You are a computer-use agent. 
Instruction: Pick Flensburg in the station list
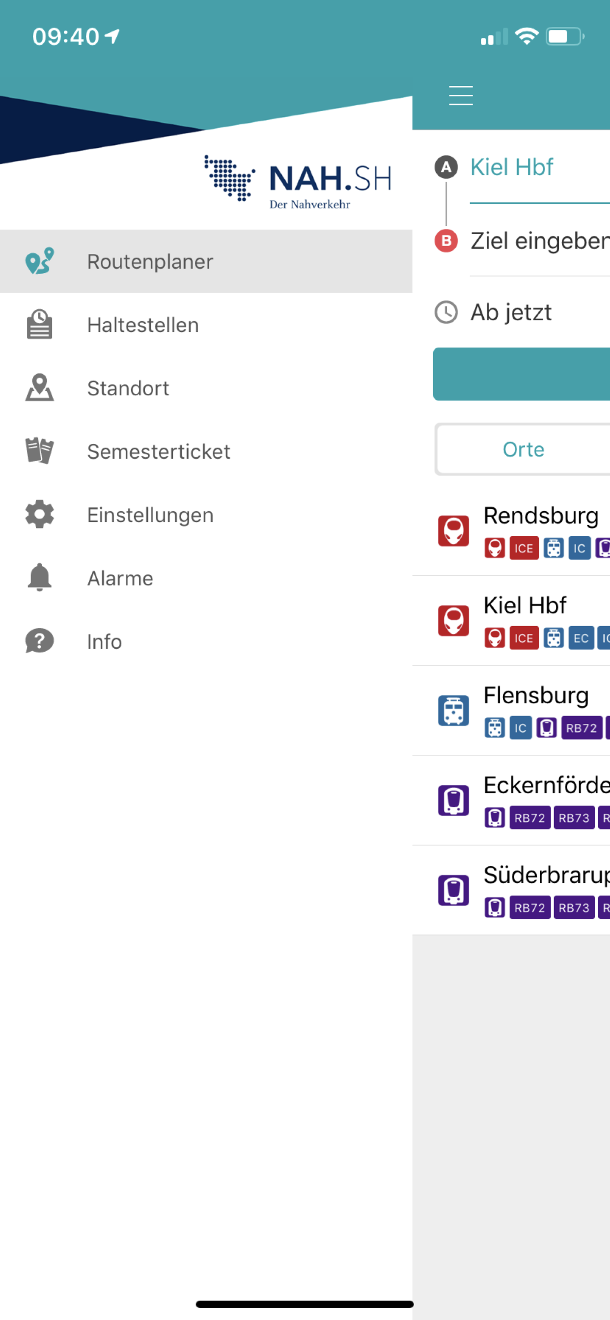[511, 711]
